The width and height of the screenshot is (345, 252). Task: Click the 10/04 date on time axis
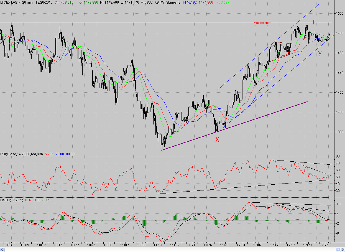point(8,245)
